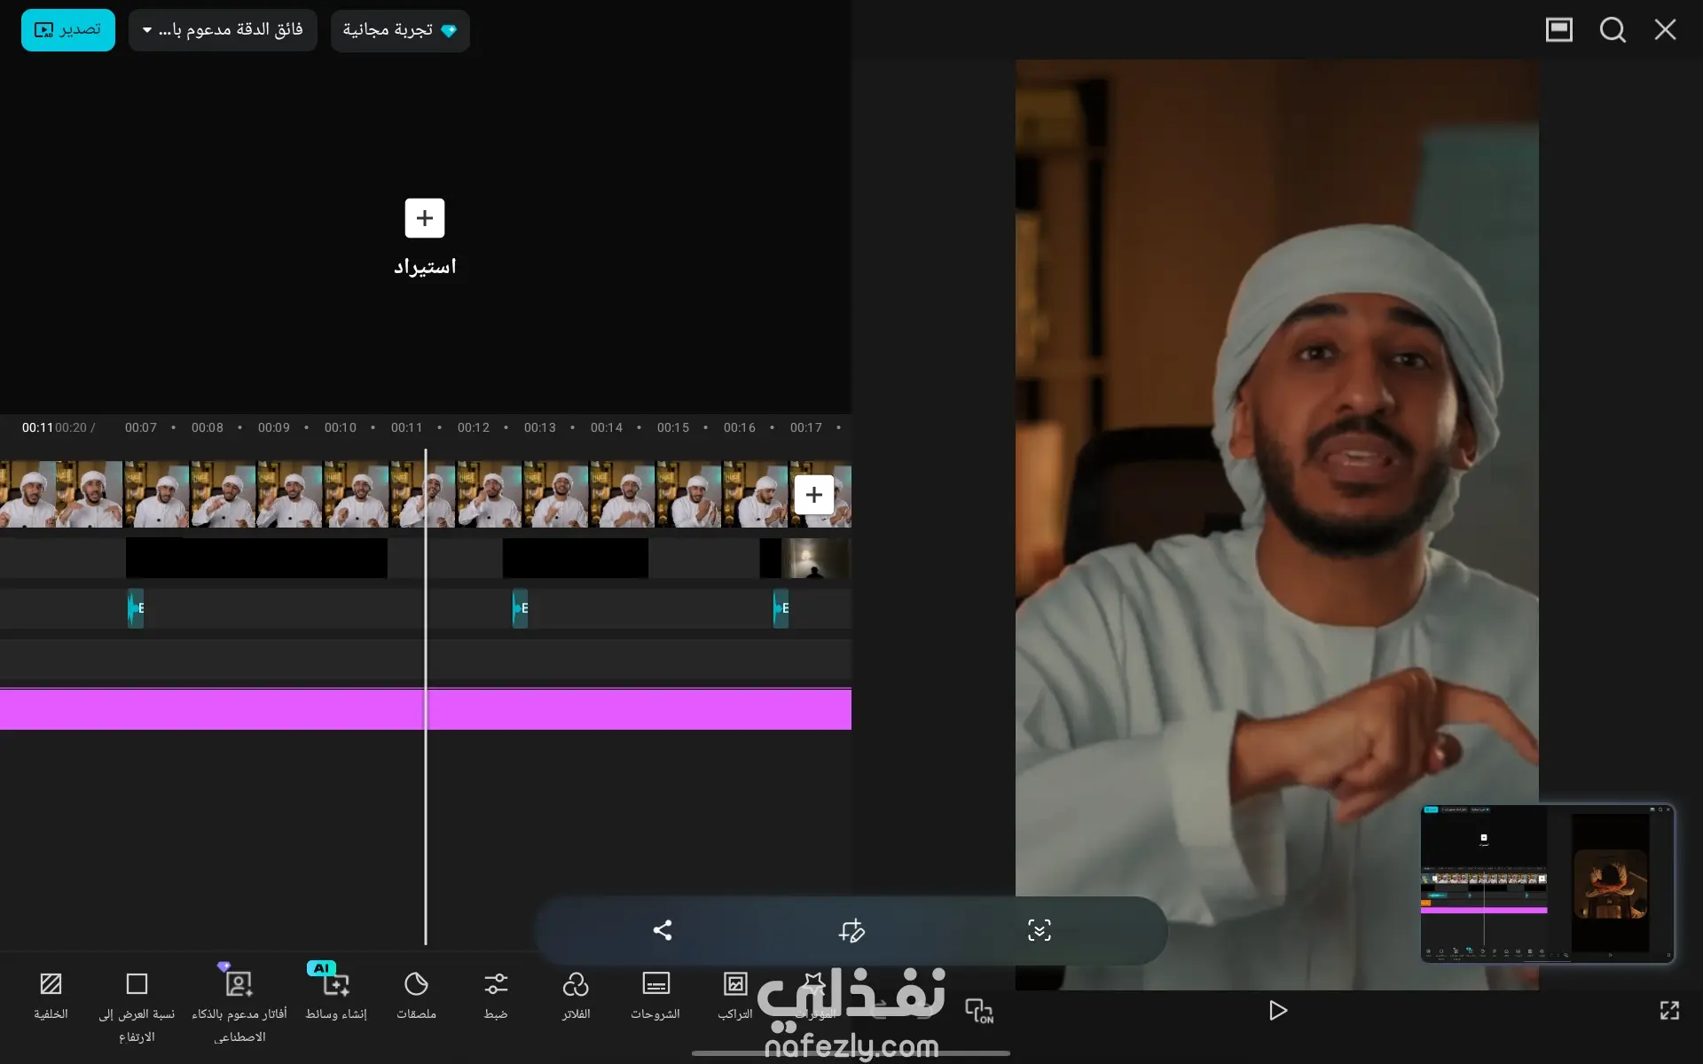Image resolution: width=1703 pixels, height=1064 pixels.
Task: Open the التراكب overlay tool
Action: (x=735, y=996)
